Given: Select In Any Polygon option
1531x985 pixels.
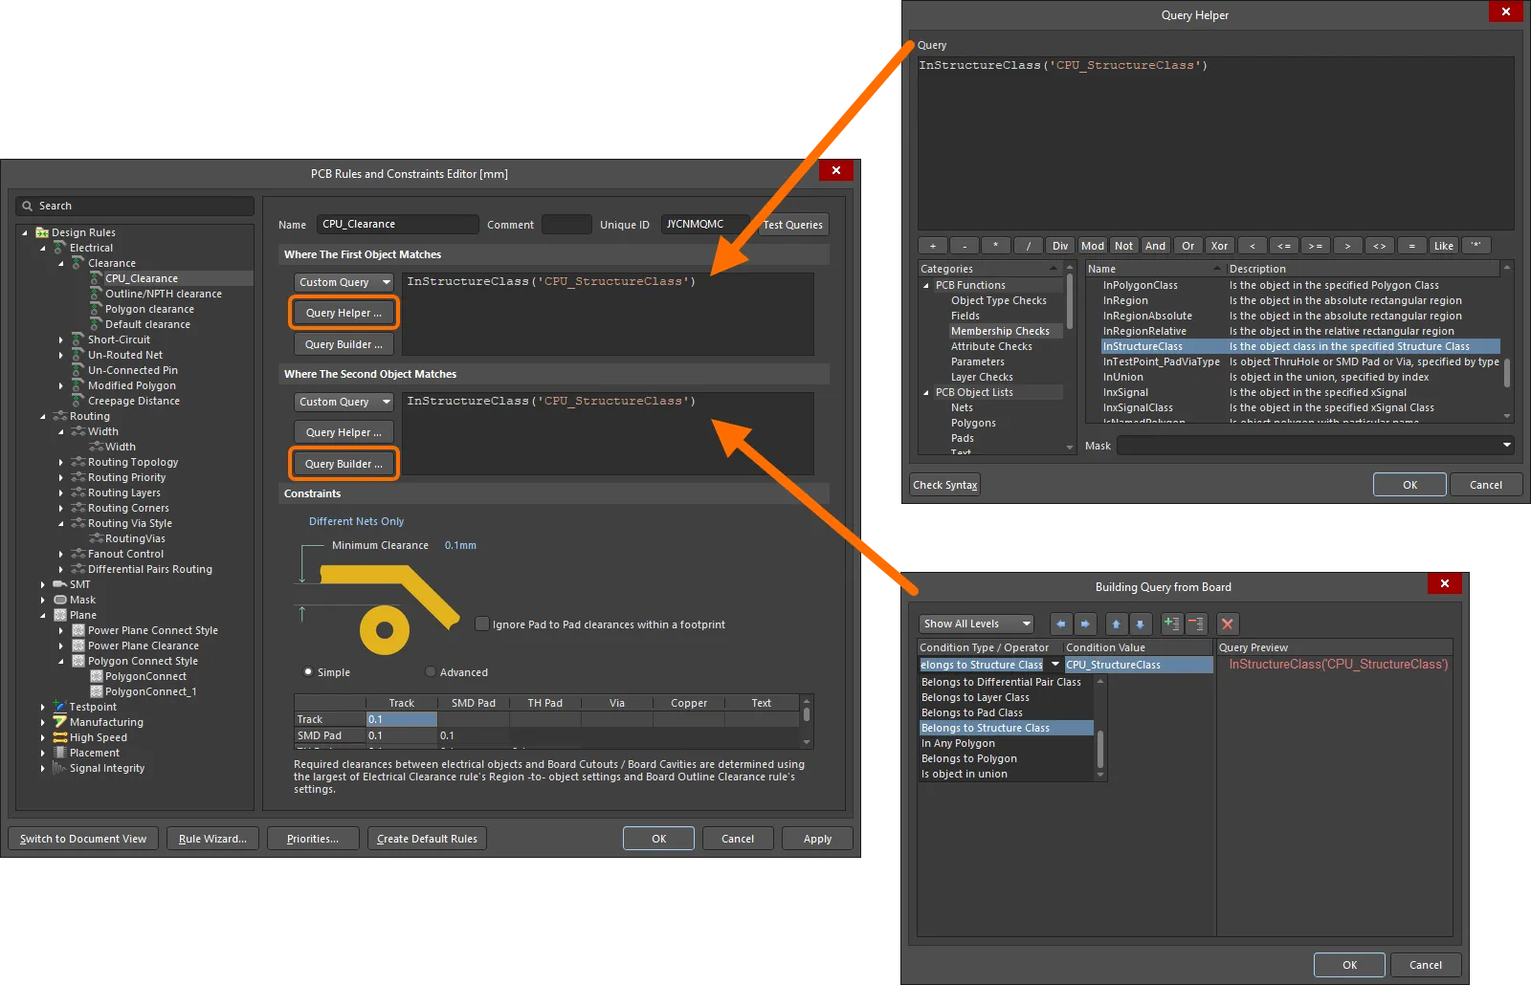Looking at the screenshot, I should (1005, 743).
